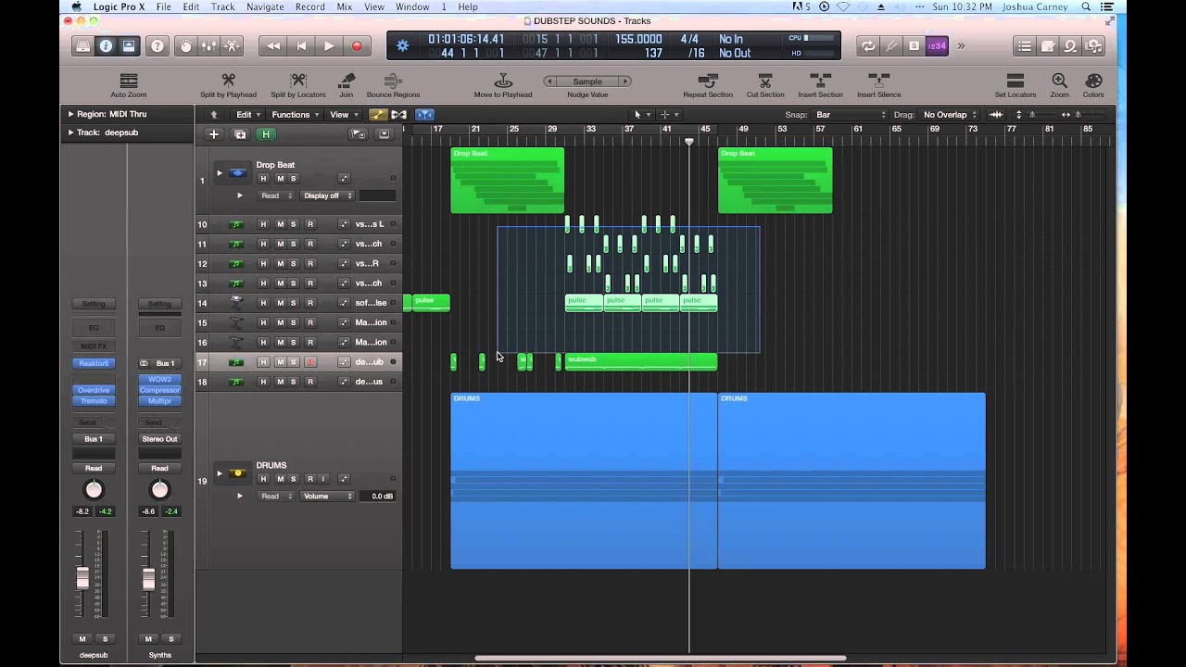Open the tracks area View dropdown
1186x667 pixels.
(x=343, y=115)
